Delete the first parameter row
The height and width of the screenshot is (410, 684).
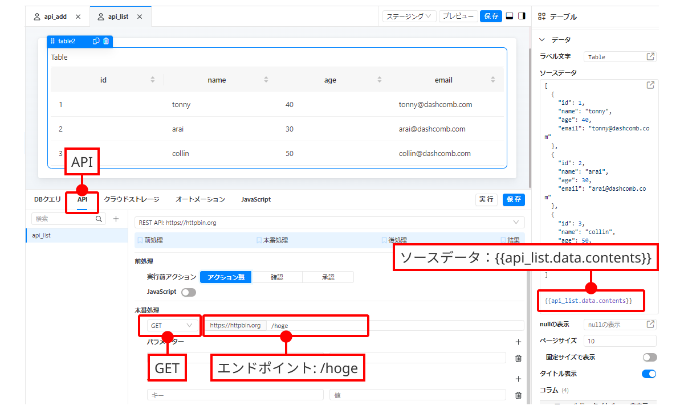tap(518, 358)
